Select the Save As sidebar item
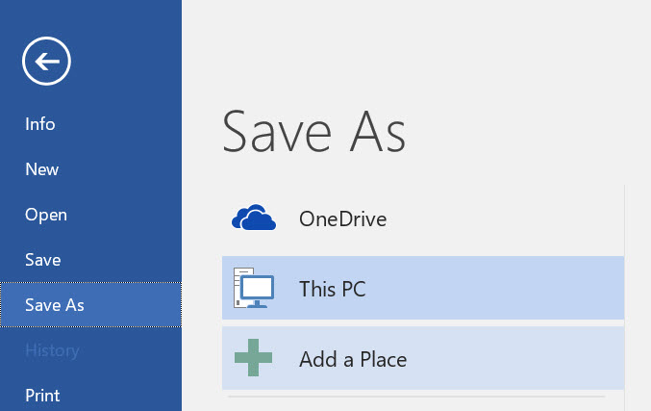The image size is (651, 411). click(x=90, y=304)
